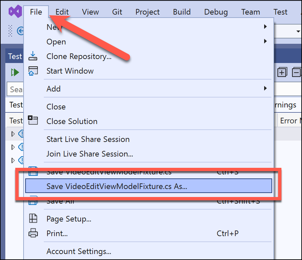Viewport: 302px width, 260px height.
Task: Expand the New submenu arrow
Action: (265, 27)
